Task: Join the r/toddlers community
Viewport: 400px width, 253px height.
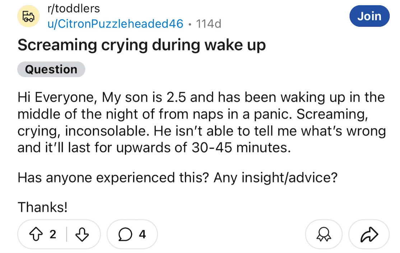Action: (369, 16)
